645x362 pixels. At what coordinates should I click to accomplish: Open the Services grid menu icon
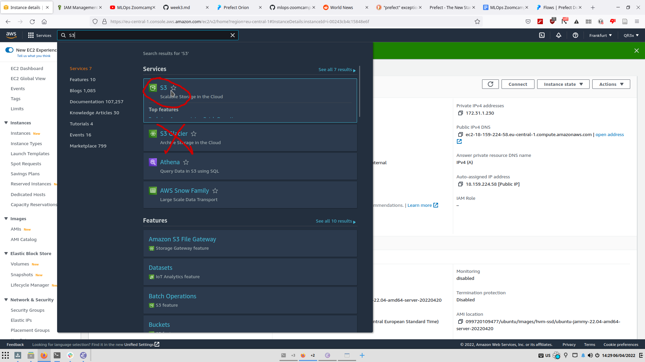(x=31, y=35)
